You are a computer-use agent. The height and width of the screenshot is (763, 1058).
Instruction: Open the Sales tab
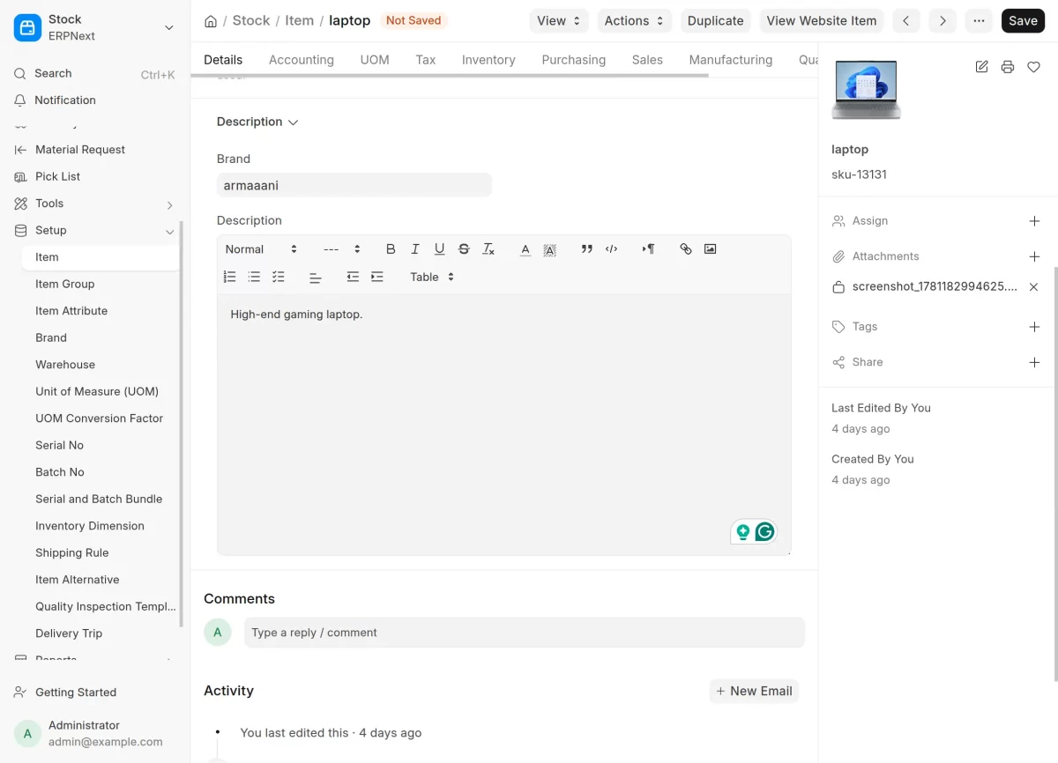[647, 60]
